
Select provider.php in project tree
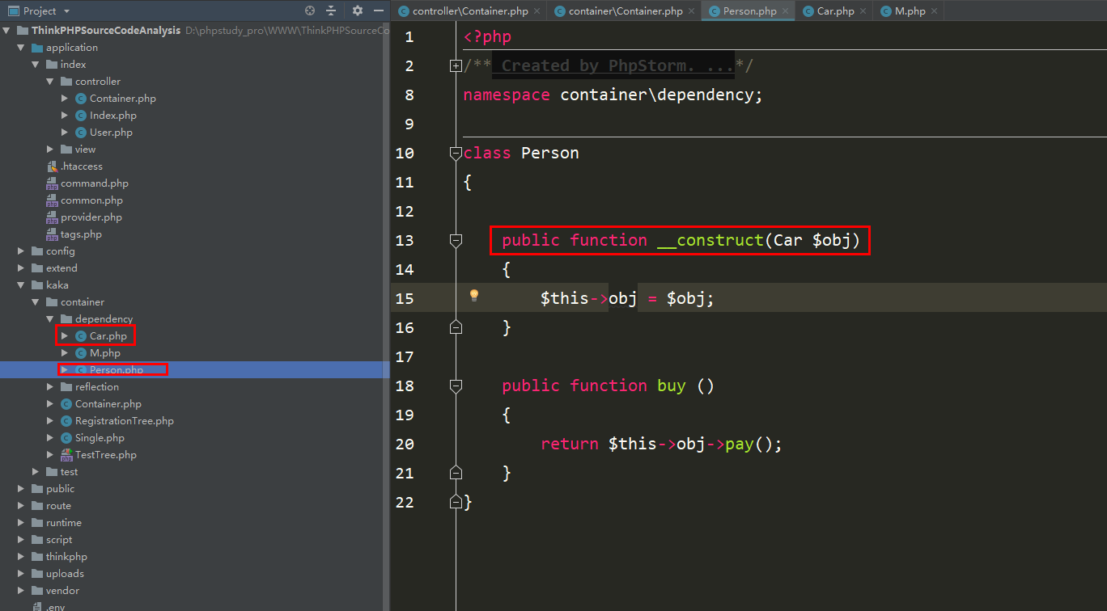[91, 217]
